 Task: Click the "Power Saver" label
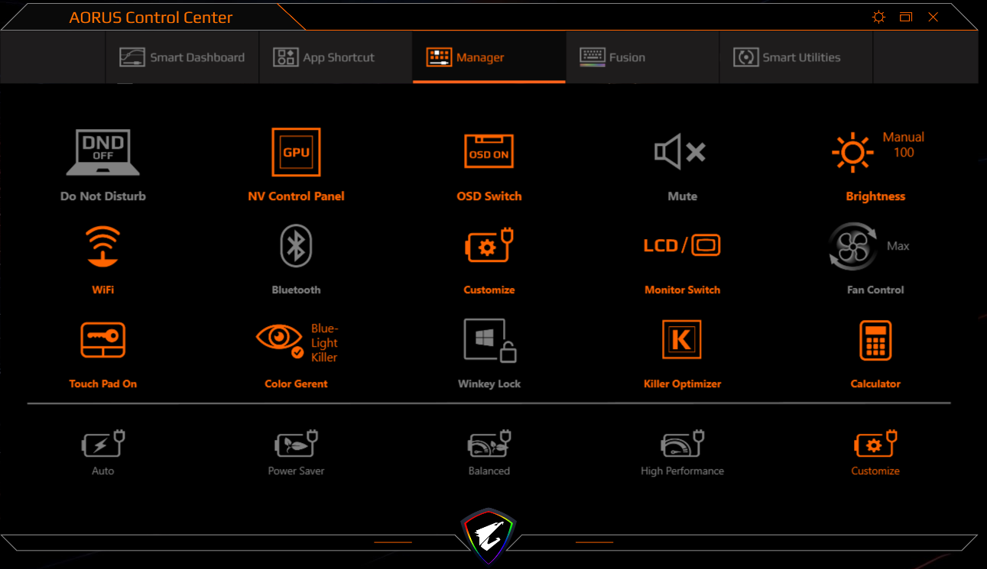[x=296, y=471]
